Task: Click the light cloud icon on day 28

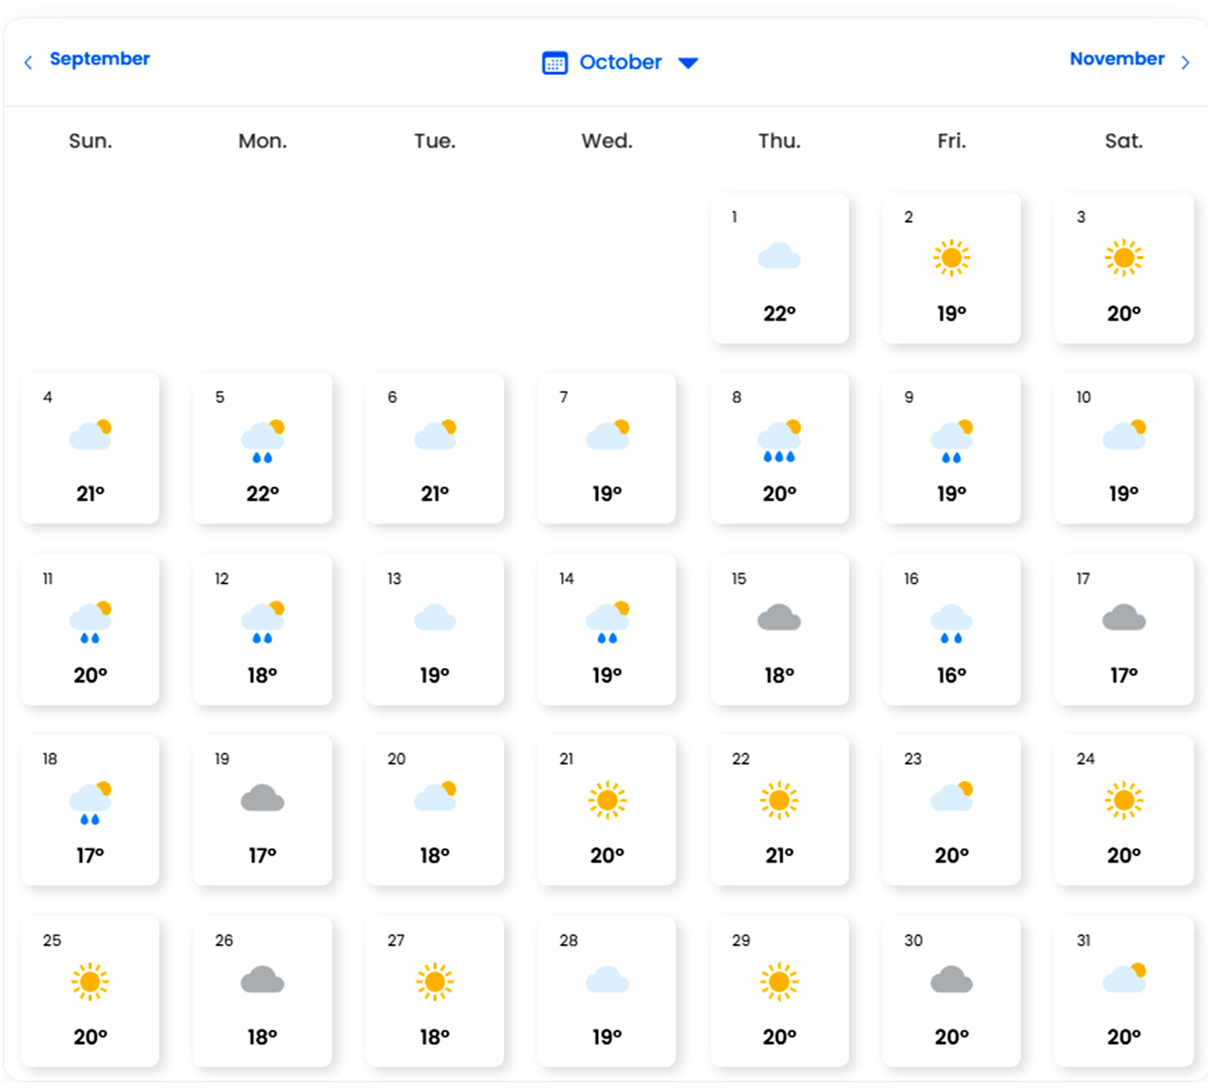Action: tap(607, 979)
